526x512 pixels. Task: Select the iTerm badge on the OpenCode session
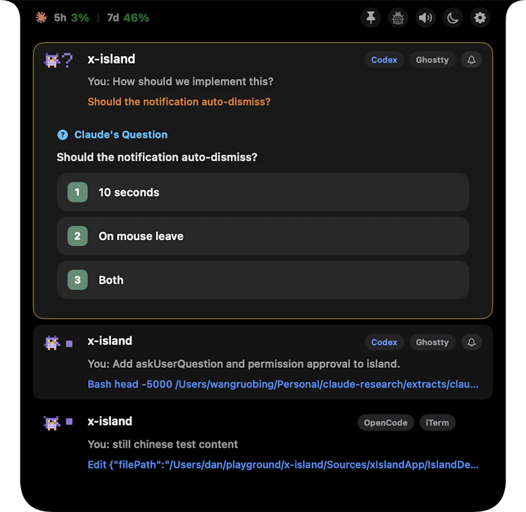pyautogui.click(x=437, y=422)
